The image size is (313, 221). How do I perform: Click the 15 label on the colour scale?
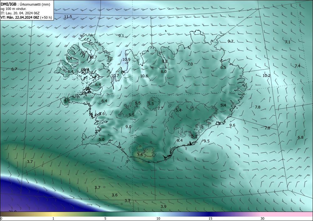click(x=210, y=219)
